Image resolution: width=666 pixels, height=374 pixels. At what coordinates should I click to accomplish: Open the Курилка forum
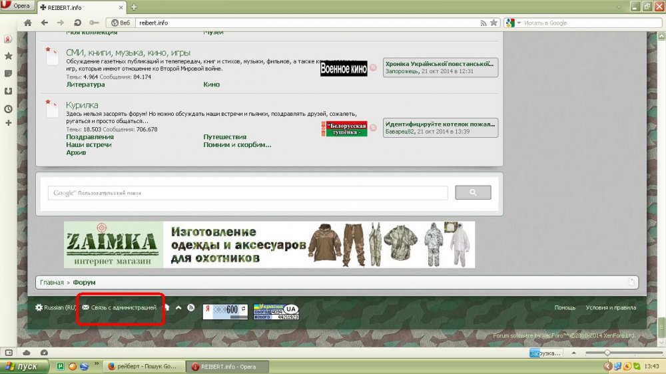(x=82, y=105)
